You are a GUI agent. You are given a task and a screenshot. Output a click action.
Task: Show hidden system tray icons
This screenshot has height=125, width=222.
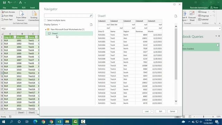(x=189, y=122)
